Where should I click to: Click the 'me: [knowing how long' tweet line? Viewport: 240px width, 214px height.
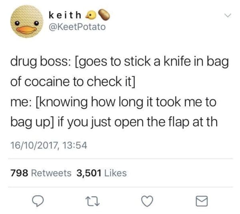tap(114, 102)
